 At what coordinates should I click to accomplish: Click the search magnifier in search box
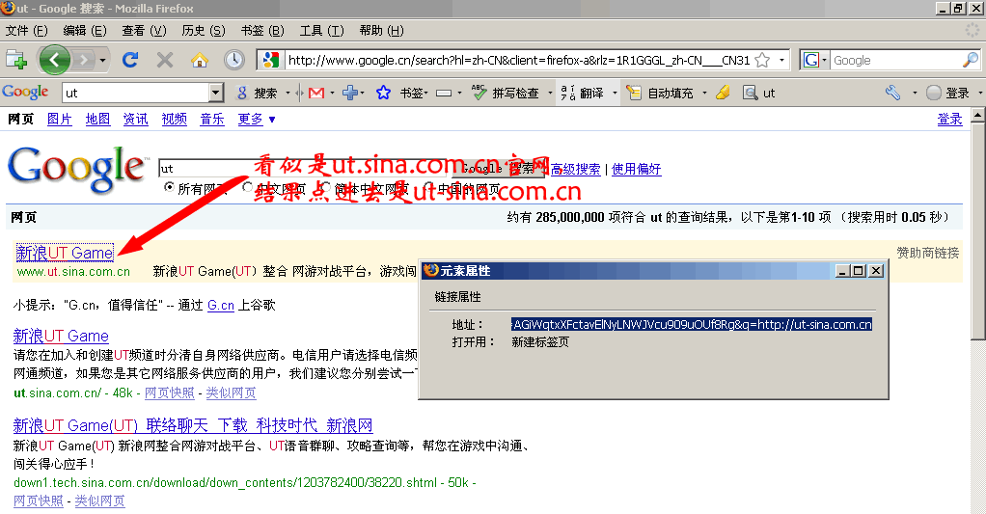(971, 61)
